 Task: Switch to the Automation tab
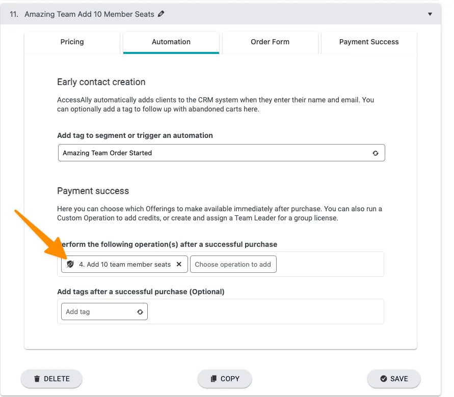click(x=171, y=42)
